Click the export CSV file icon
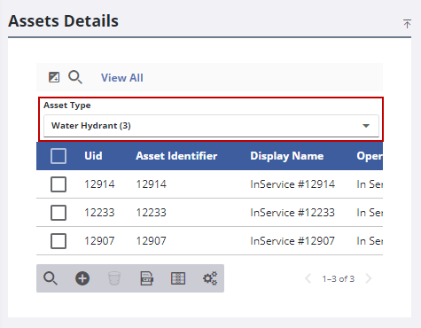Screen dimensions: 421x328 pos(146,278)
